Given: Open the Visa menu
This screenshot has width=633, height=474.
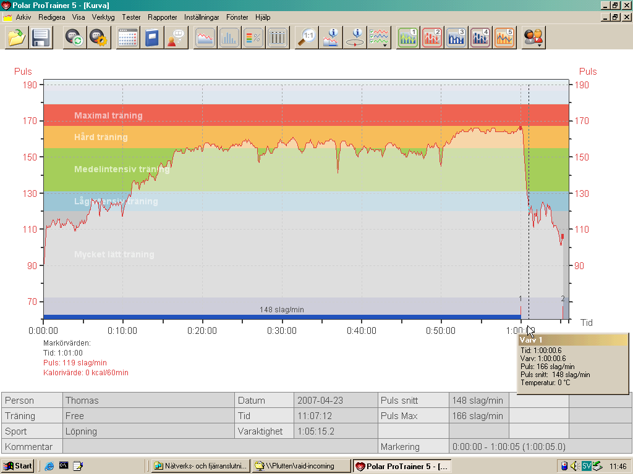Looking at the screenshot, I should (79, 17).
